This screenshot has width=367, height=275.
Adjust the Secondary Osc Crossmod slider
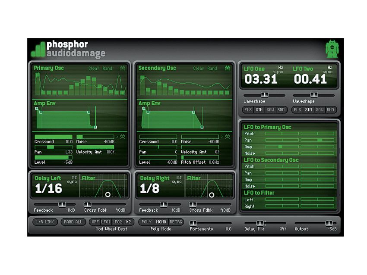pos(158,137)
